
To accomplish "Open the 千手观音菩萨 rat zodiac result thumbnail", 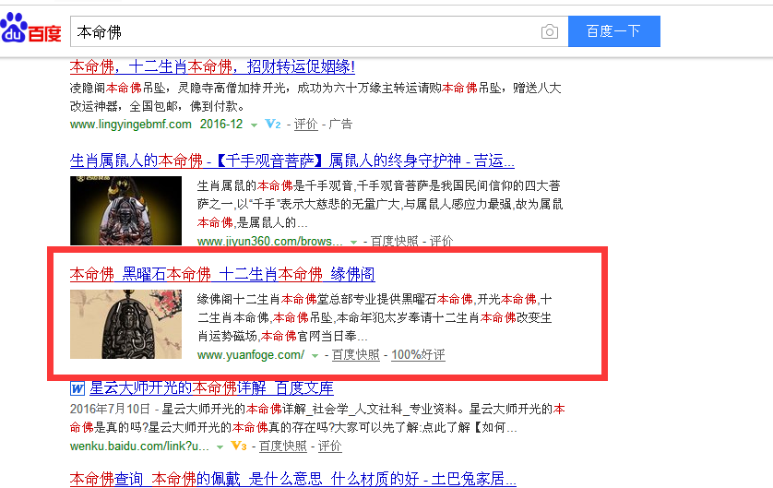I will click(x=125, y=210).
